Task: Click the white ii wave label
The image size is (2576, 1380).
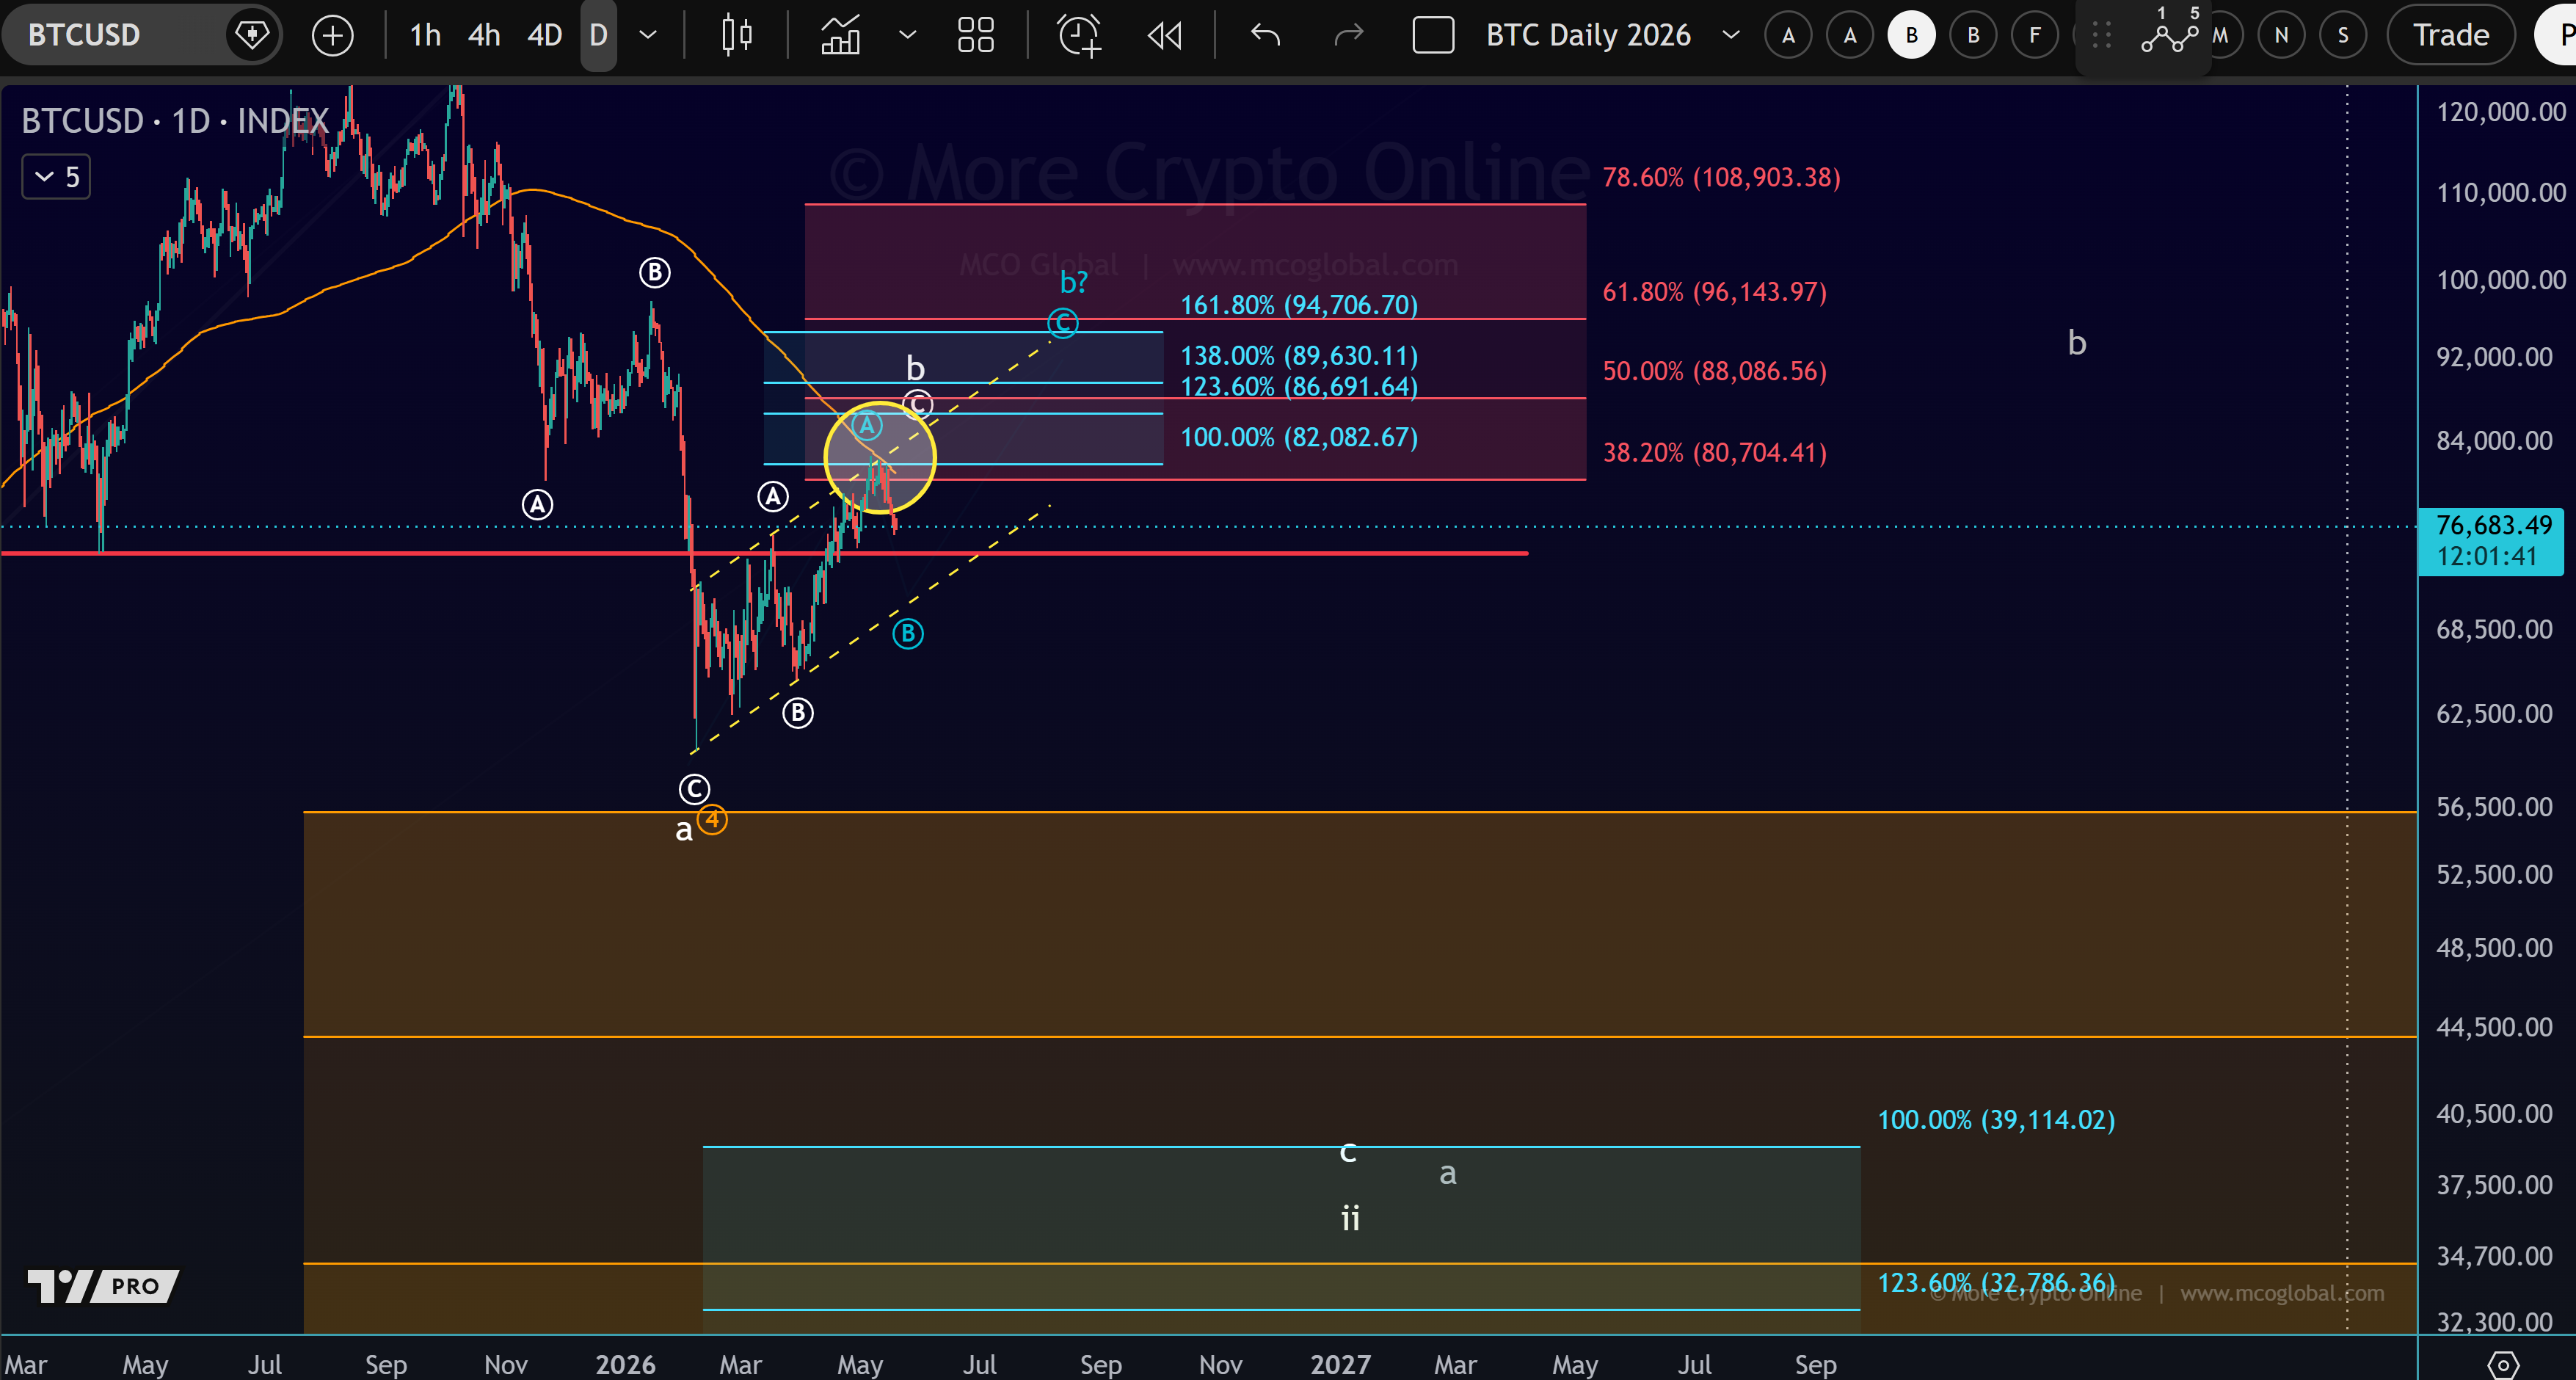Action: coord(1350,1218)
